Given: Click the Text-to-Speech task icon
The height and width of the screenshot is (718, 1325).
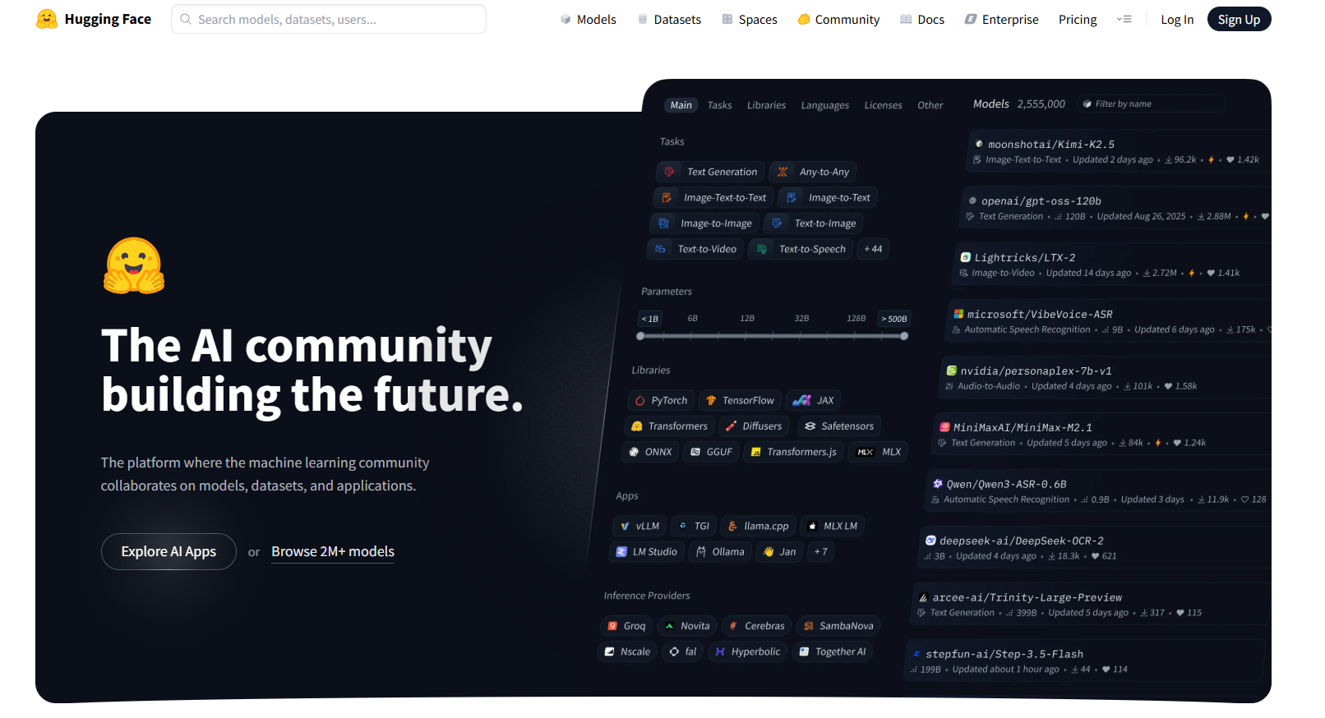Looking at the screenshot, I should pos(762,249).
